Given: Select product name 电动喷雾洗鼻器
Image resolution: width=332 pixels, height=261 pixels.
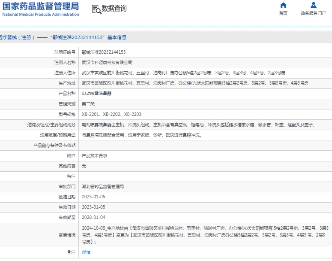Looking at the screenshot, I should [x=96, y=94].
